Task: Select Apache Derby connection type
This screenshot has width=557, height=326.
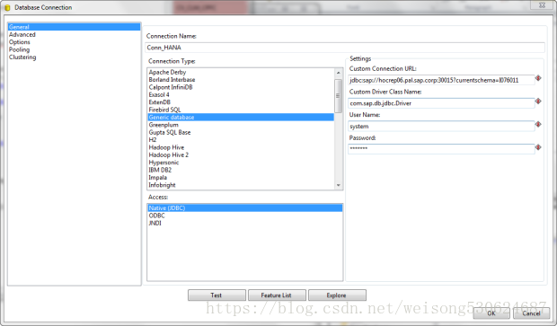Action: pos(241,72)
